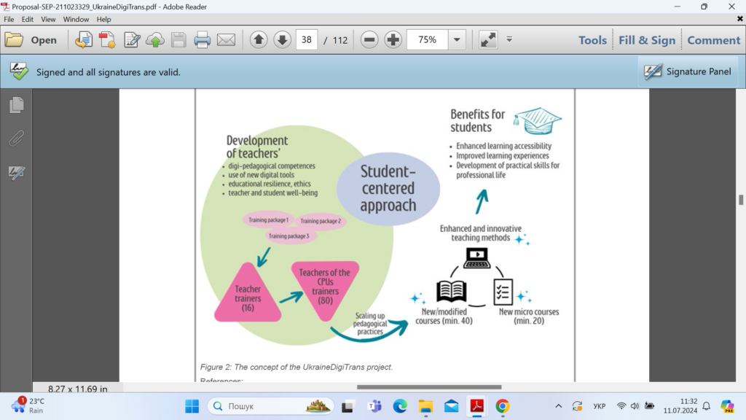Open the View menu
The image size is (746, 420).
pyautogui.click(x=48, y=20)
